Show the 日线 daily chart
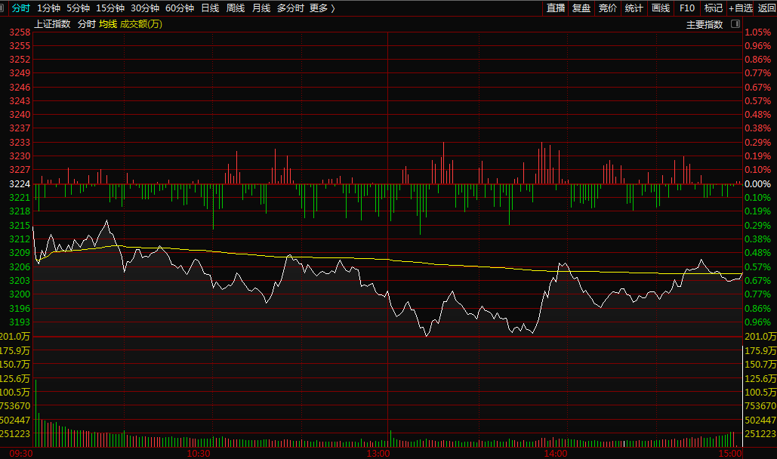Image resolution: width=777 pixels, height=459 pixels. (x=210, y=8)
